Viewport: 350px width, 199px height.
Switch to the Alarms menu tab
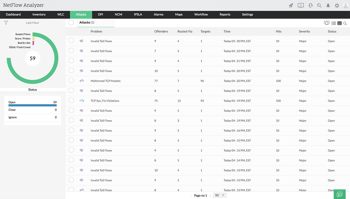click(158, 14)
